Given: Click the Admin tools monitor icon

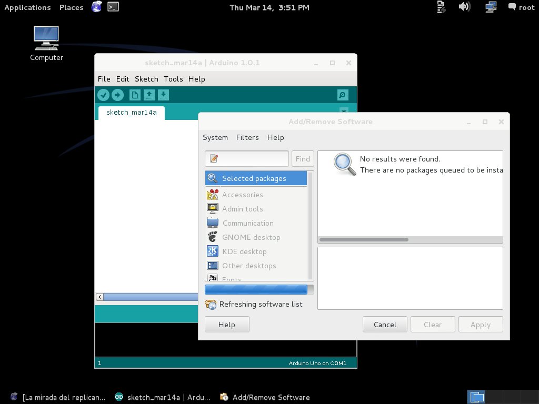Looking at the screenshot, I should pos(213,208).
